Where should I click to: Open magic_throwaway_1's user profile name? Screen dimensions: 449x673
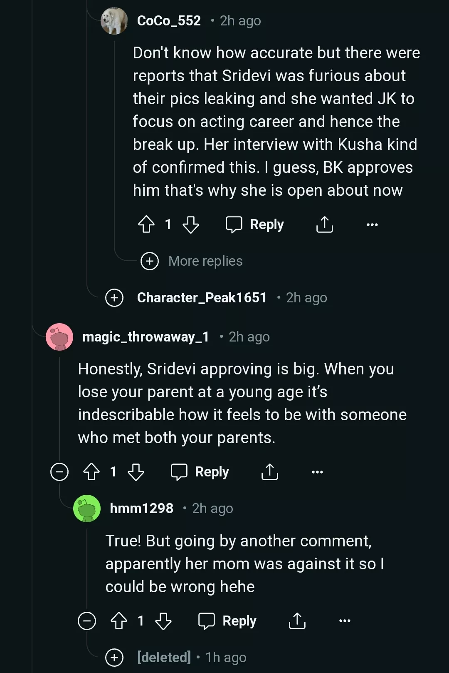tap(146, 336)
